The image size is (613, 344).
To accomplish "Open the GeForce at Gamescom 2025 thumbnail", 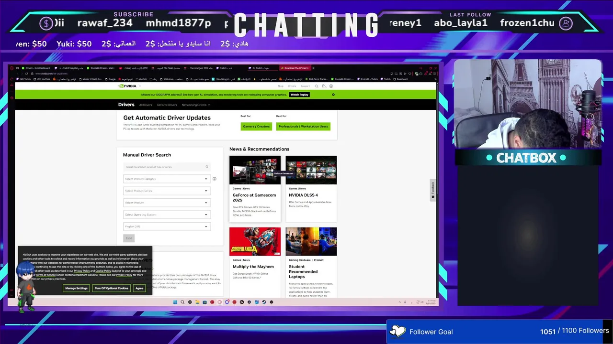I will click(x=255, y=170).
